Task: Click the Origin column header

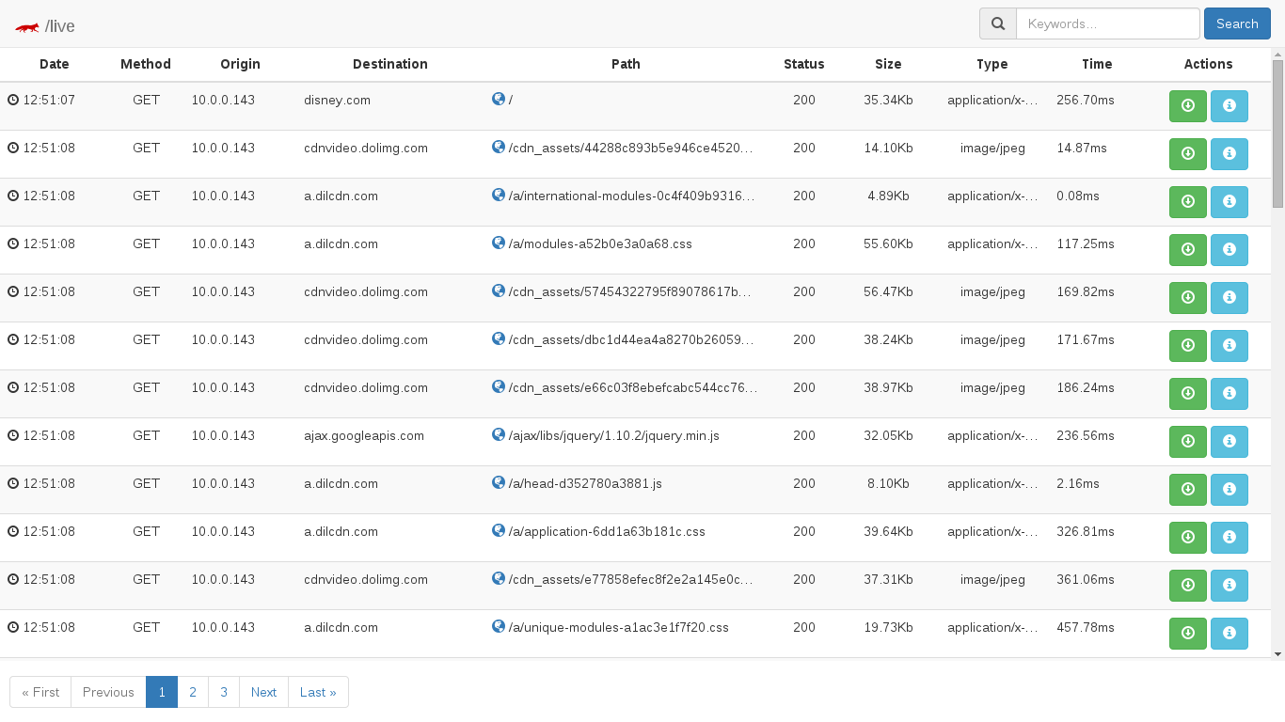Action: tap(240, 64)
